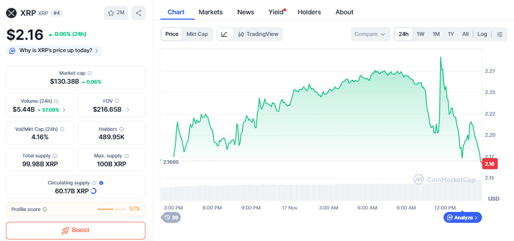Click the Analyze button

tap(462, 217)
